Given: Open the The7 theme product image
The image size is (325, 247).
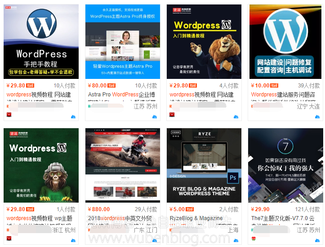Looking at the screenshot, I should pyautogui.click(x=285, y=165).
